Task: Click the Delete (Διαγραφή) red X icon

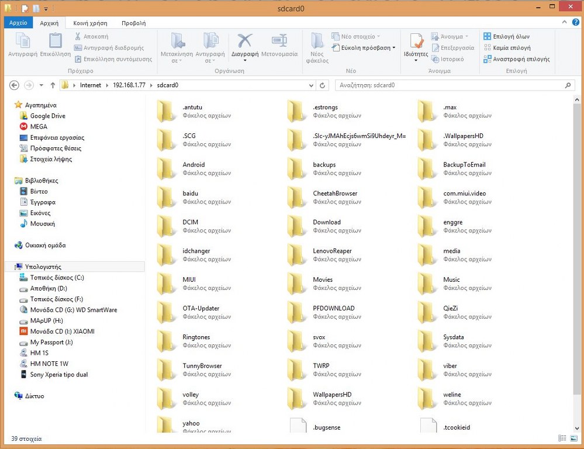Action: point(244,41)
